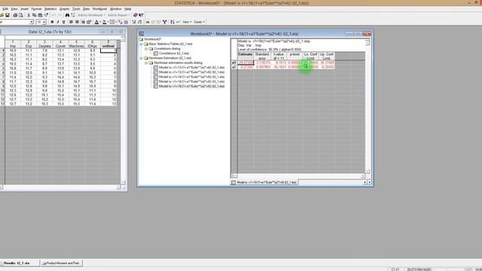Open the Help menu
This screenshot has height=271, width=482.
click(128, 9)
